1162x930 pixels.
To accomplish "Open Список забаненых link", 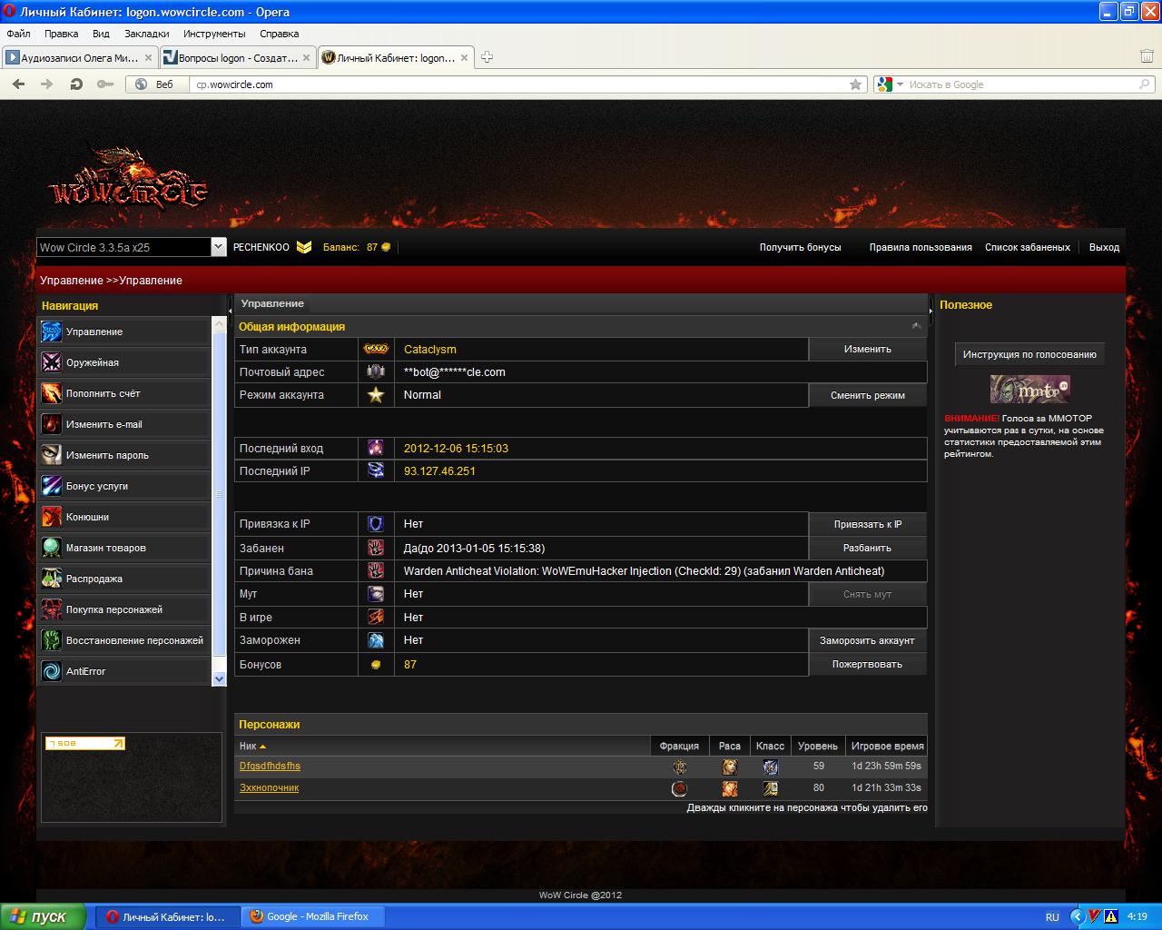I will (x=1028, y=247).
